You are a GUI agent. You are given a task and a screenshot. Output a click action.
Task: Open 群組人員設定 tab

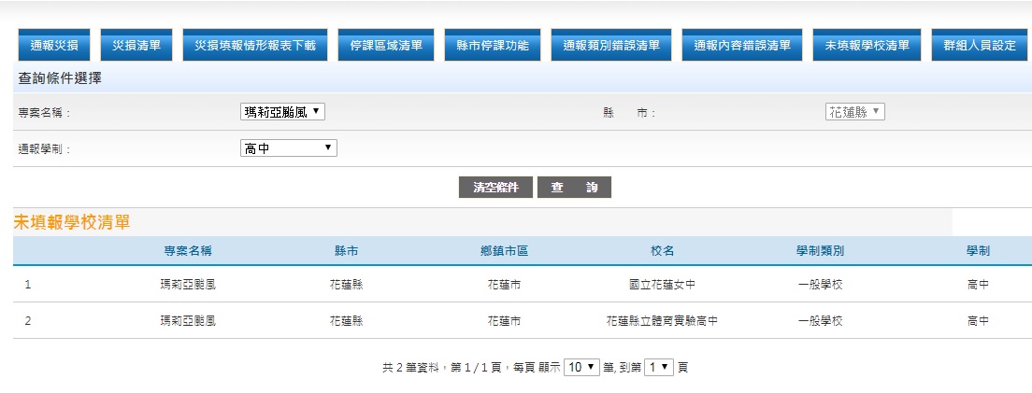pyautogui.click(x=979, y=45)
